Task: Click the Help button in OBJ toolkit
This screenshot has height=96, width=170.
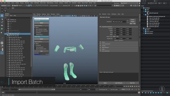Action: [41, 51]
